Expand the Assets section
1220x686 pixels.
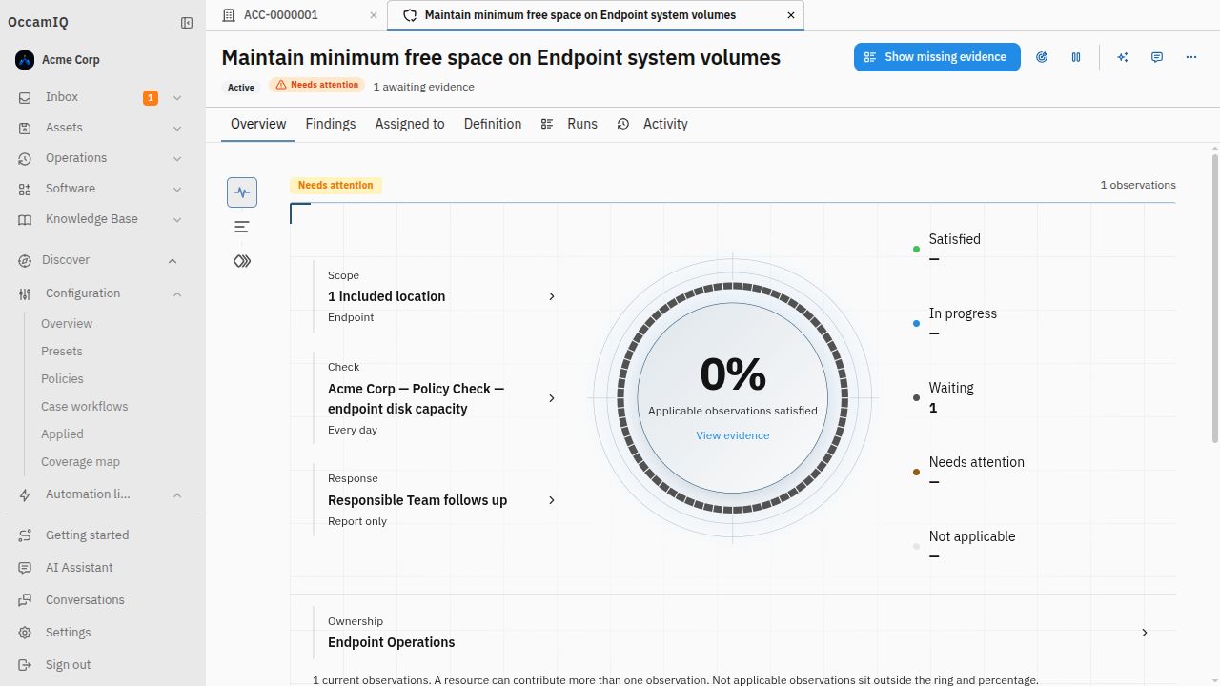(x=177, y=128)
